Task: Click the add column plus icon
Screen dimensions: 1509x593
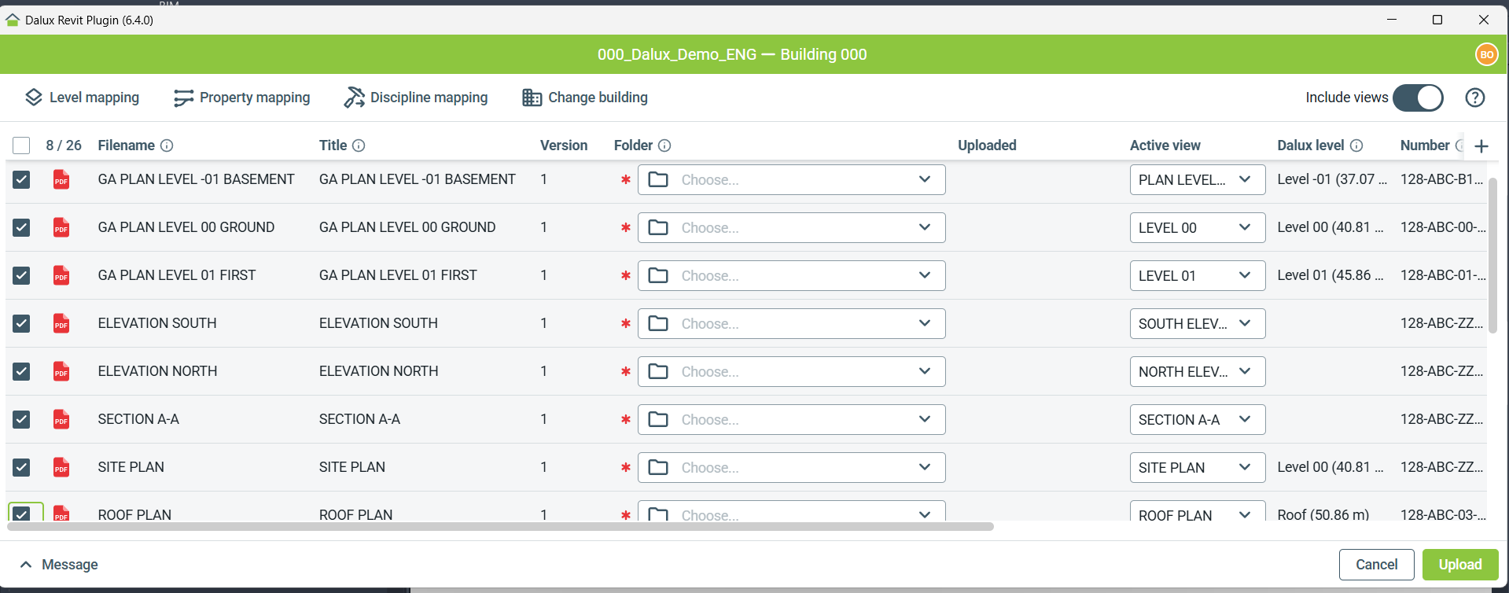Action: click(1481, 146)
